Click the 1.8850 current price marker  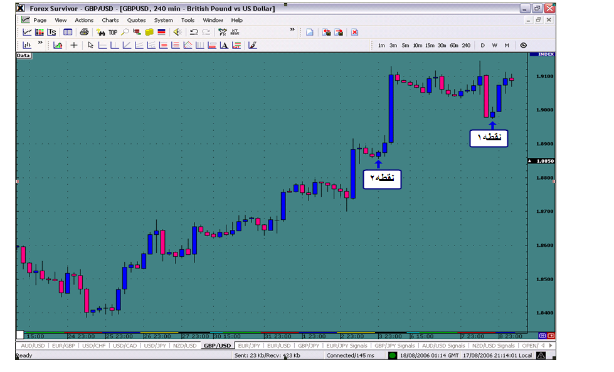(x=541, y=161)
